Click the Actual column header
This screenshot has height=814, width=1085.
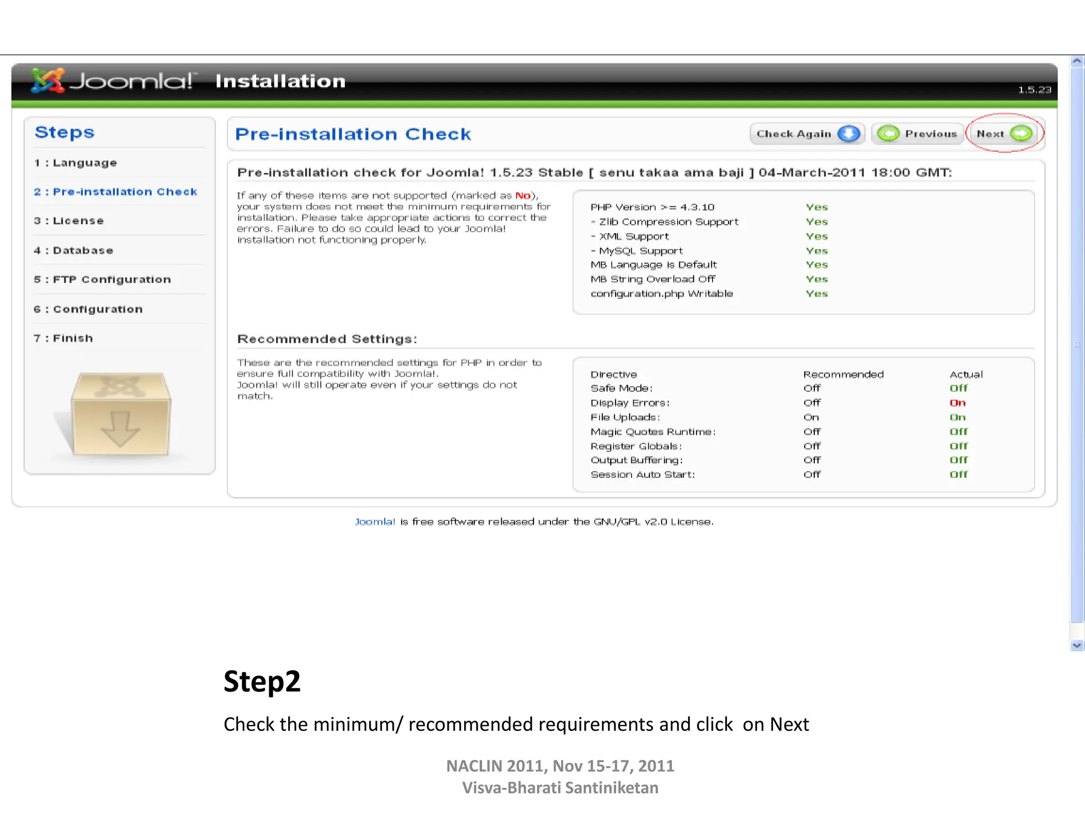click(x=966, y=375)
